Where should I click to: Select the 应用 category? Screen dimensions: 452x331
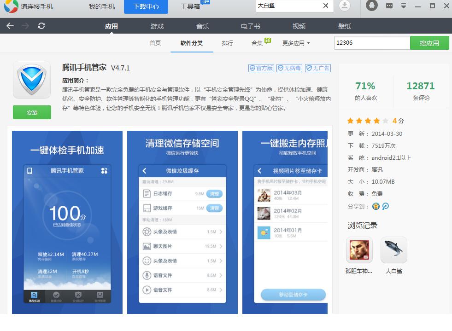click(111, 26)
